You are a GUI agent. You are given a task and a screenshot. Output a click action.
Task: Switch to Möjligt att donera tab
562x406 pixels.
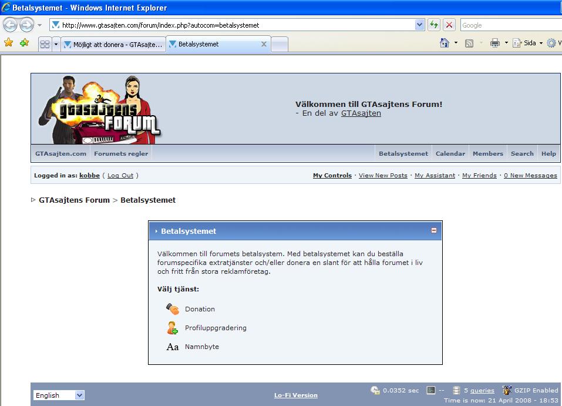(x=113, y=44)
